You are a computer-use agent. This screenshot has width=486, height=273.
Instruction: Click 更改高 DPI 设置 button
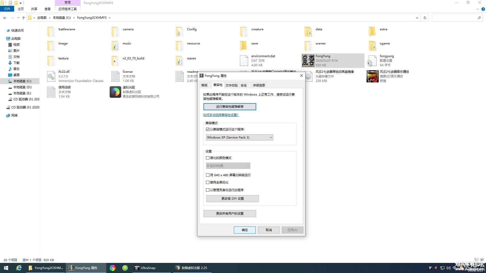click(232, 199)
